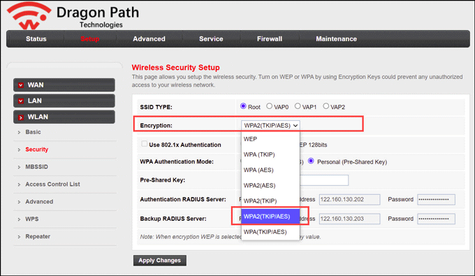Click the Authentication RADIUS IP field 122.160.130.202

pos(349,200)
